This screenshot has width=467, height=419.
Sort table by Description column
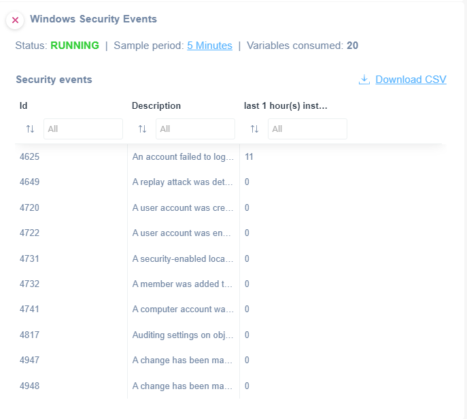pos(142,129)
